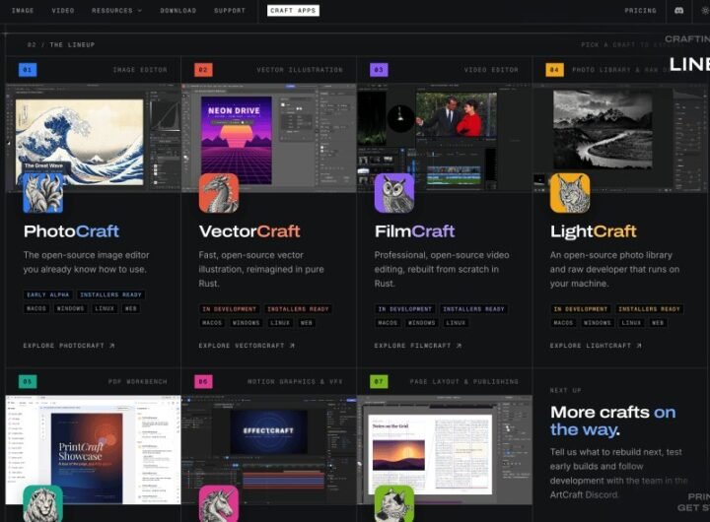Click the FilmCraft owl app icon
This screenshot has height=522, width=710.
pos(394,193)
